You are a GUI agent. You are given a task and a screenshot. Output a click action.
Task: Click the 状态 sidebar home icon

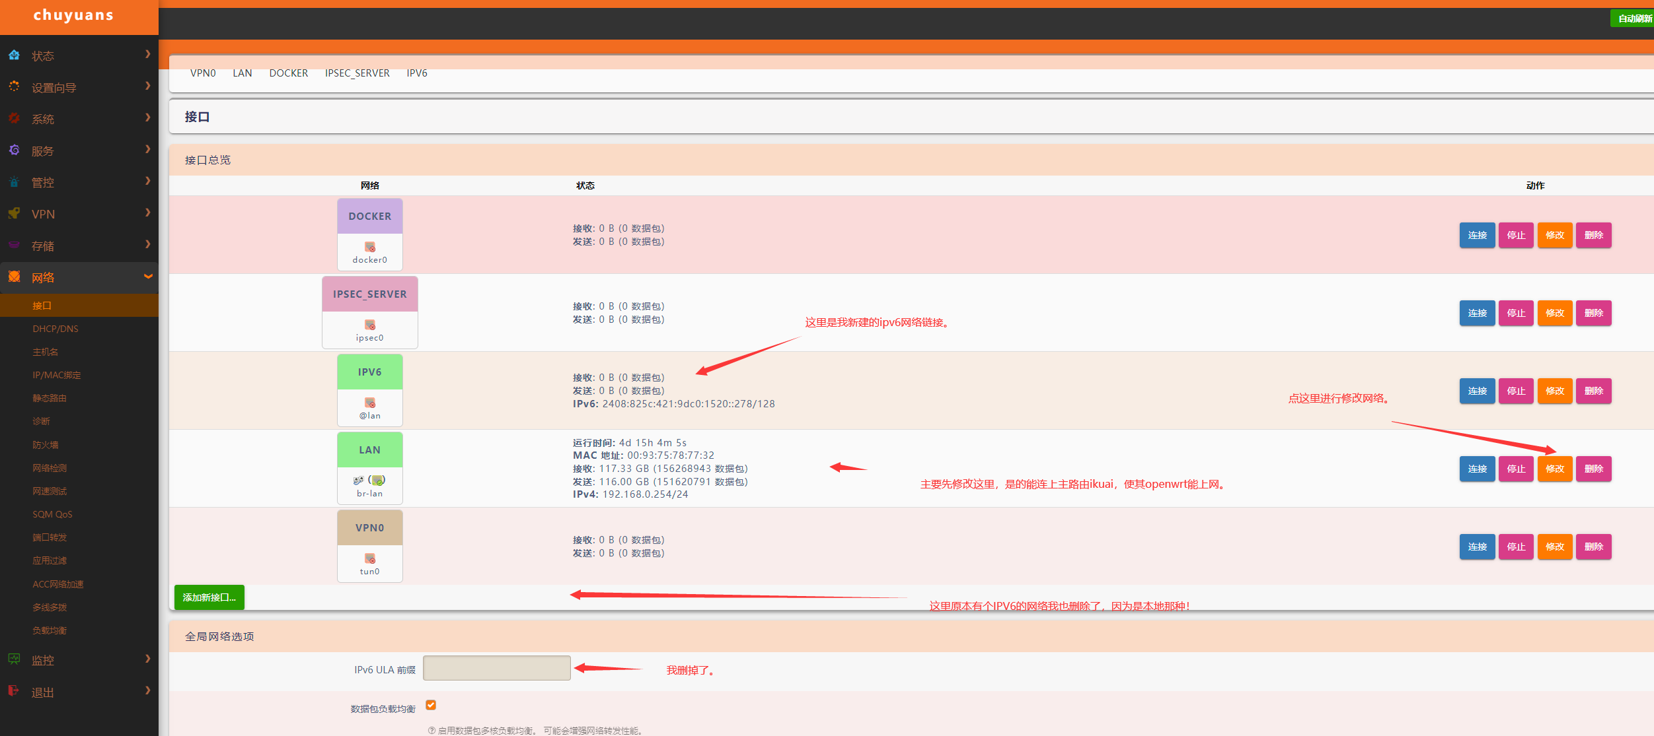(x=14, y=55)
